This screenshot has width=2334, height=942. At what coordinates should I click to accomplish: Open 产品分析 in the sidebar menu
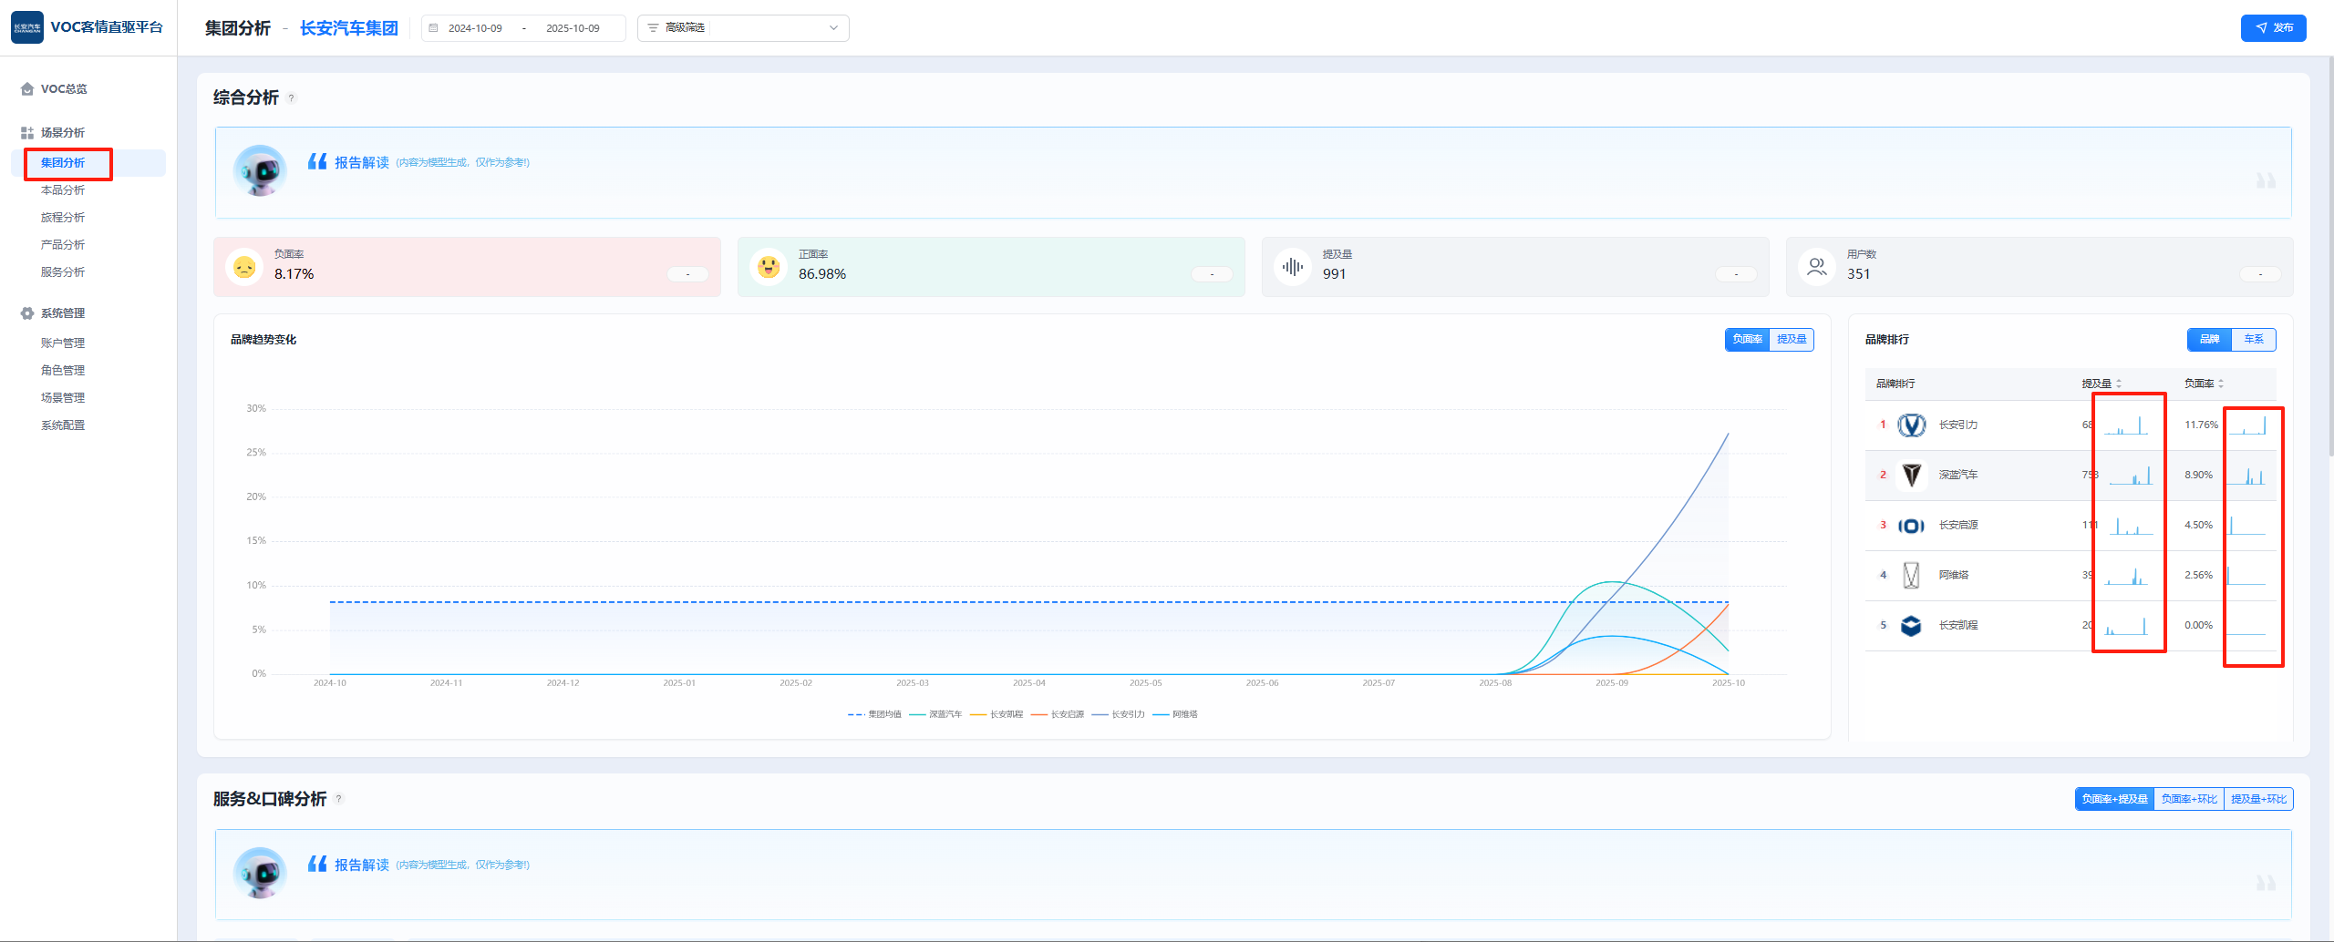(63, 245)
